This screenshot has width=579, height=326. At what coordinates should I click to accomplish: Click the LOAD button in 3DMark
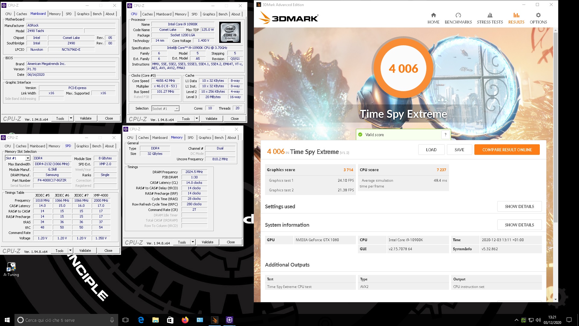pos(431,150)
